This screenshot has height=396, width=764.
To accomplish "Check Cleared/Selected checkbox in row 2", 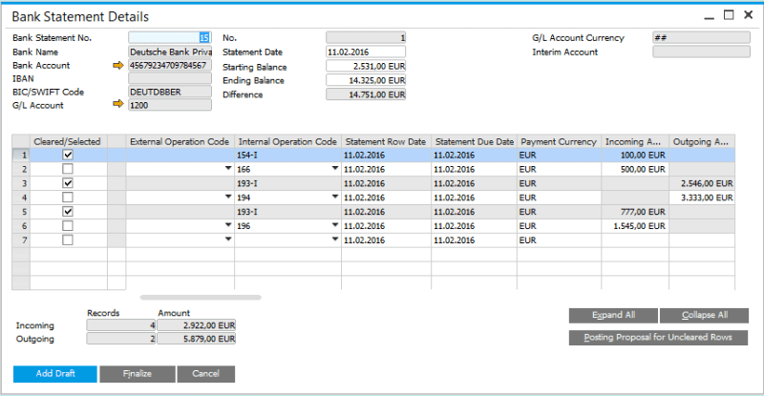I will 68,169.
